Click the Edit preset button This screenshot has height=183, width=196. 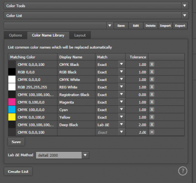pos(136,26)
